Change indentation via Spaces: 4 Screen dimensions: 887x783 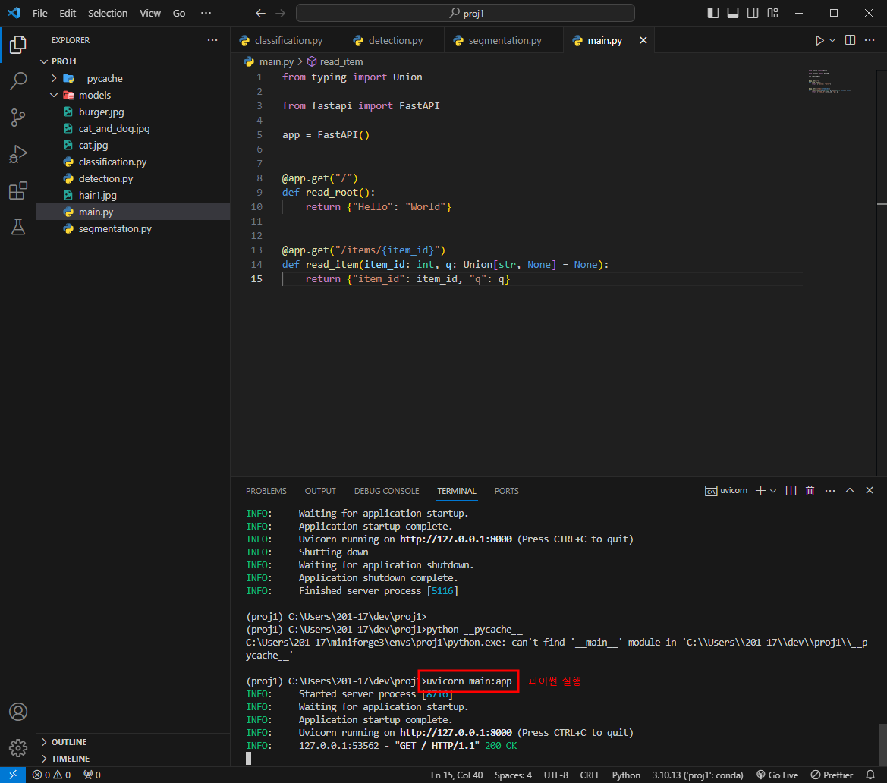click(513, 775)
